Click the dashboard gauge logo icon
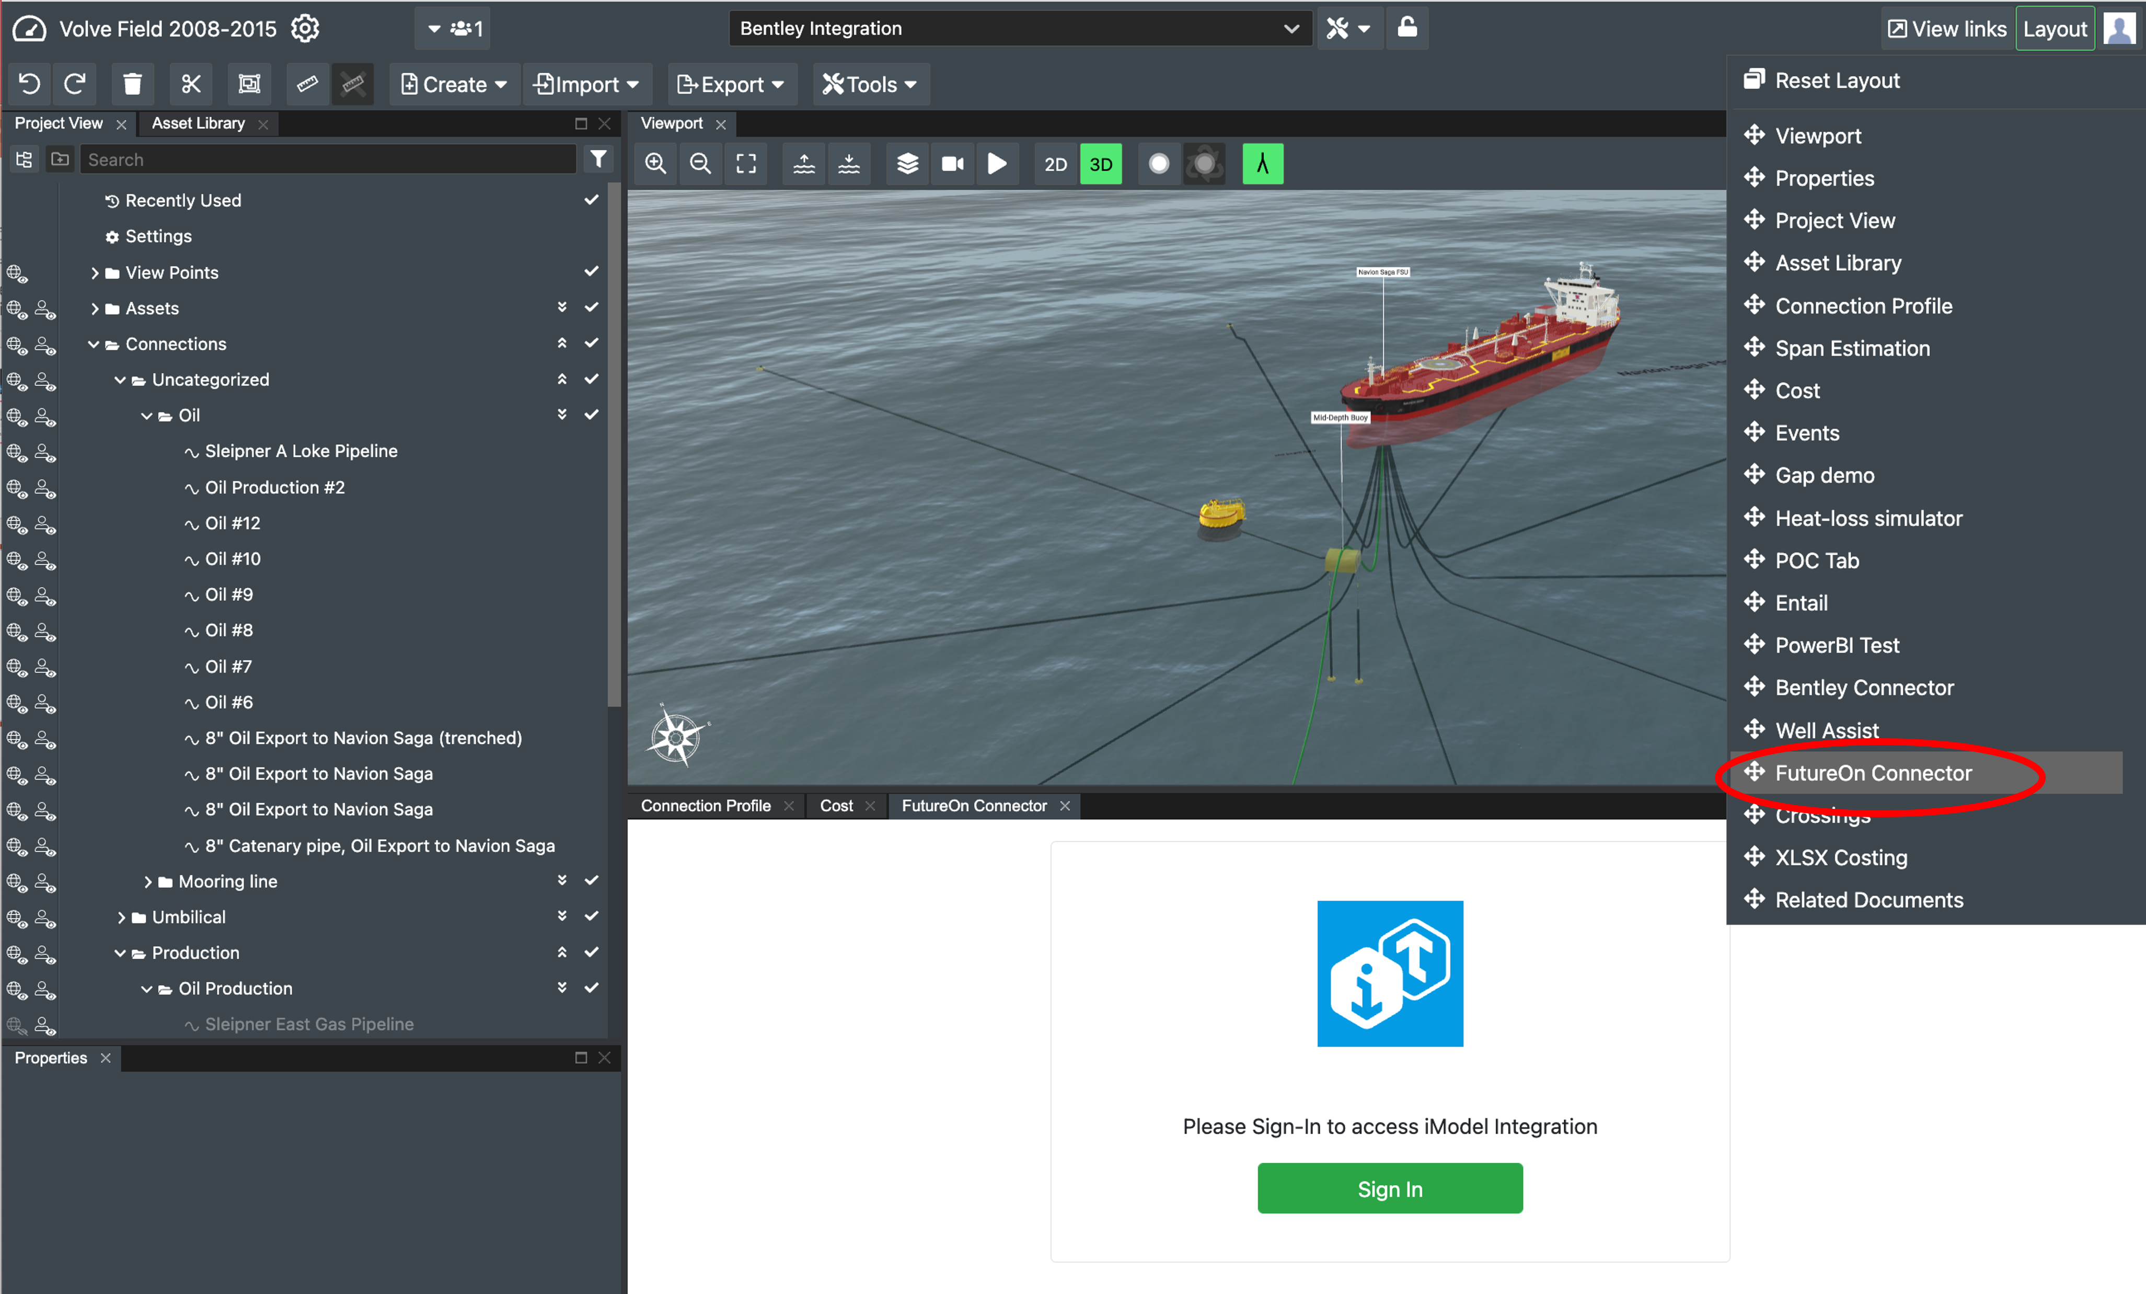2146x1294 pixels. 29,29
